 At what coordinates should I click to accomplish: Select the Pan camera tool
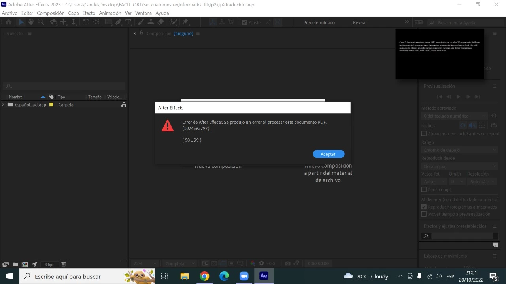coord(63,22)
